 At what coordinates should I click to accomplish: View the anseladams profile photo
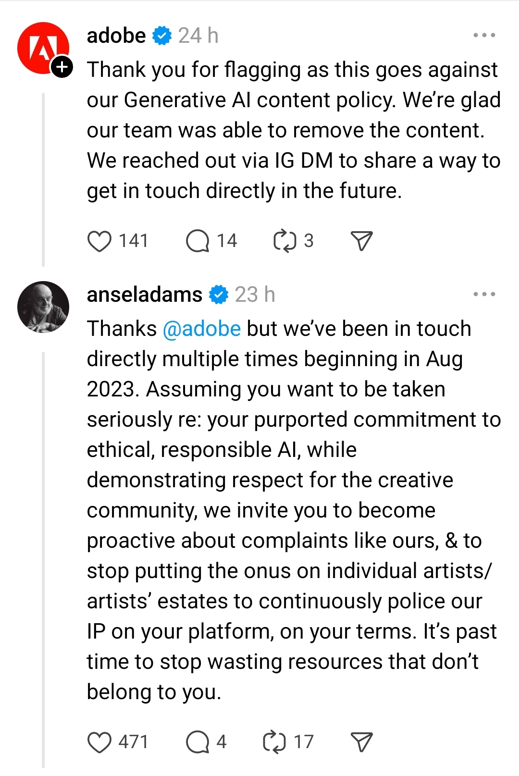43,307
